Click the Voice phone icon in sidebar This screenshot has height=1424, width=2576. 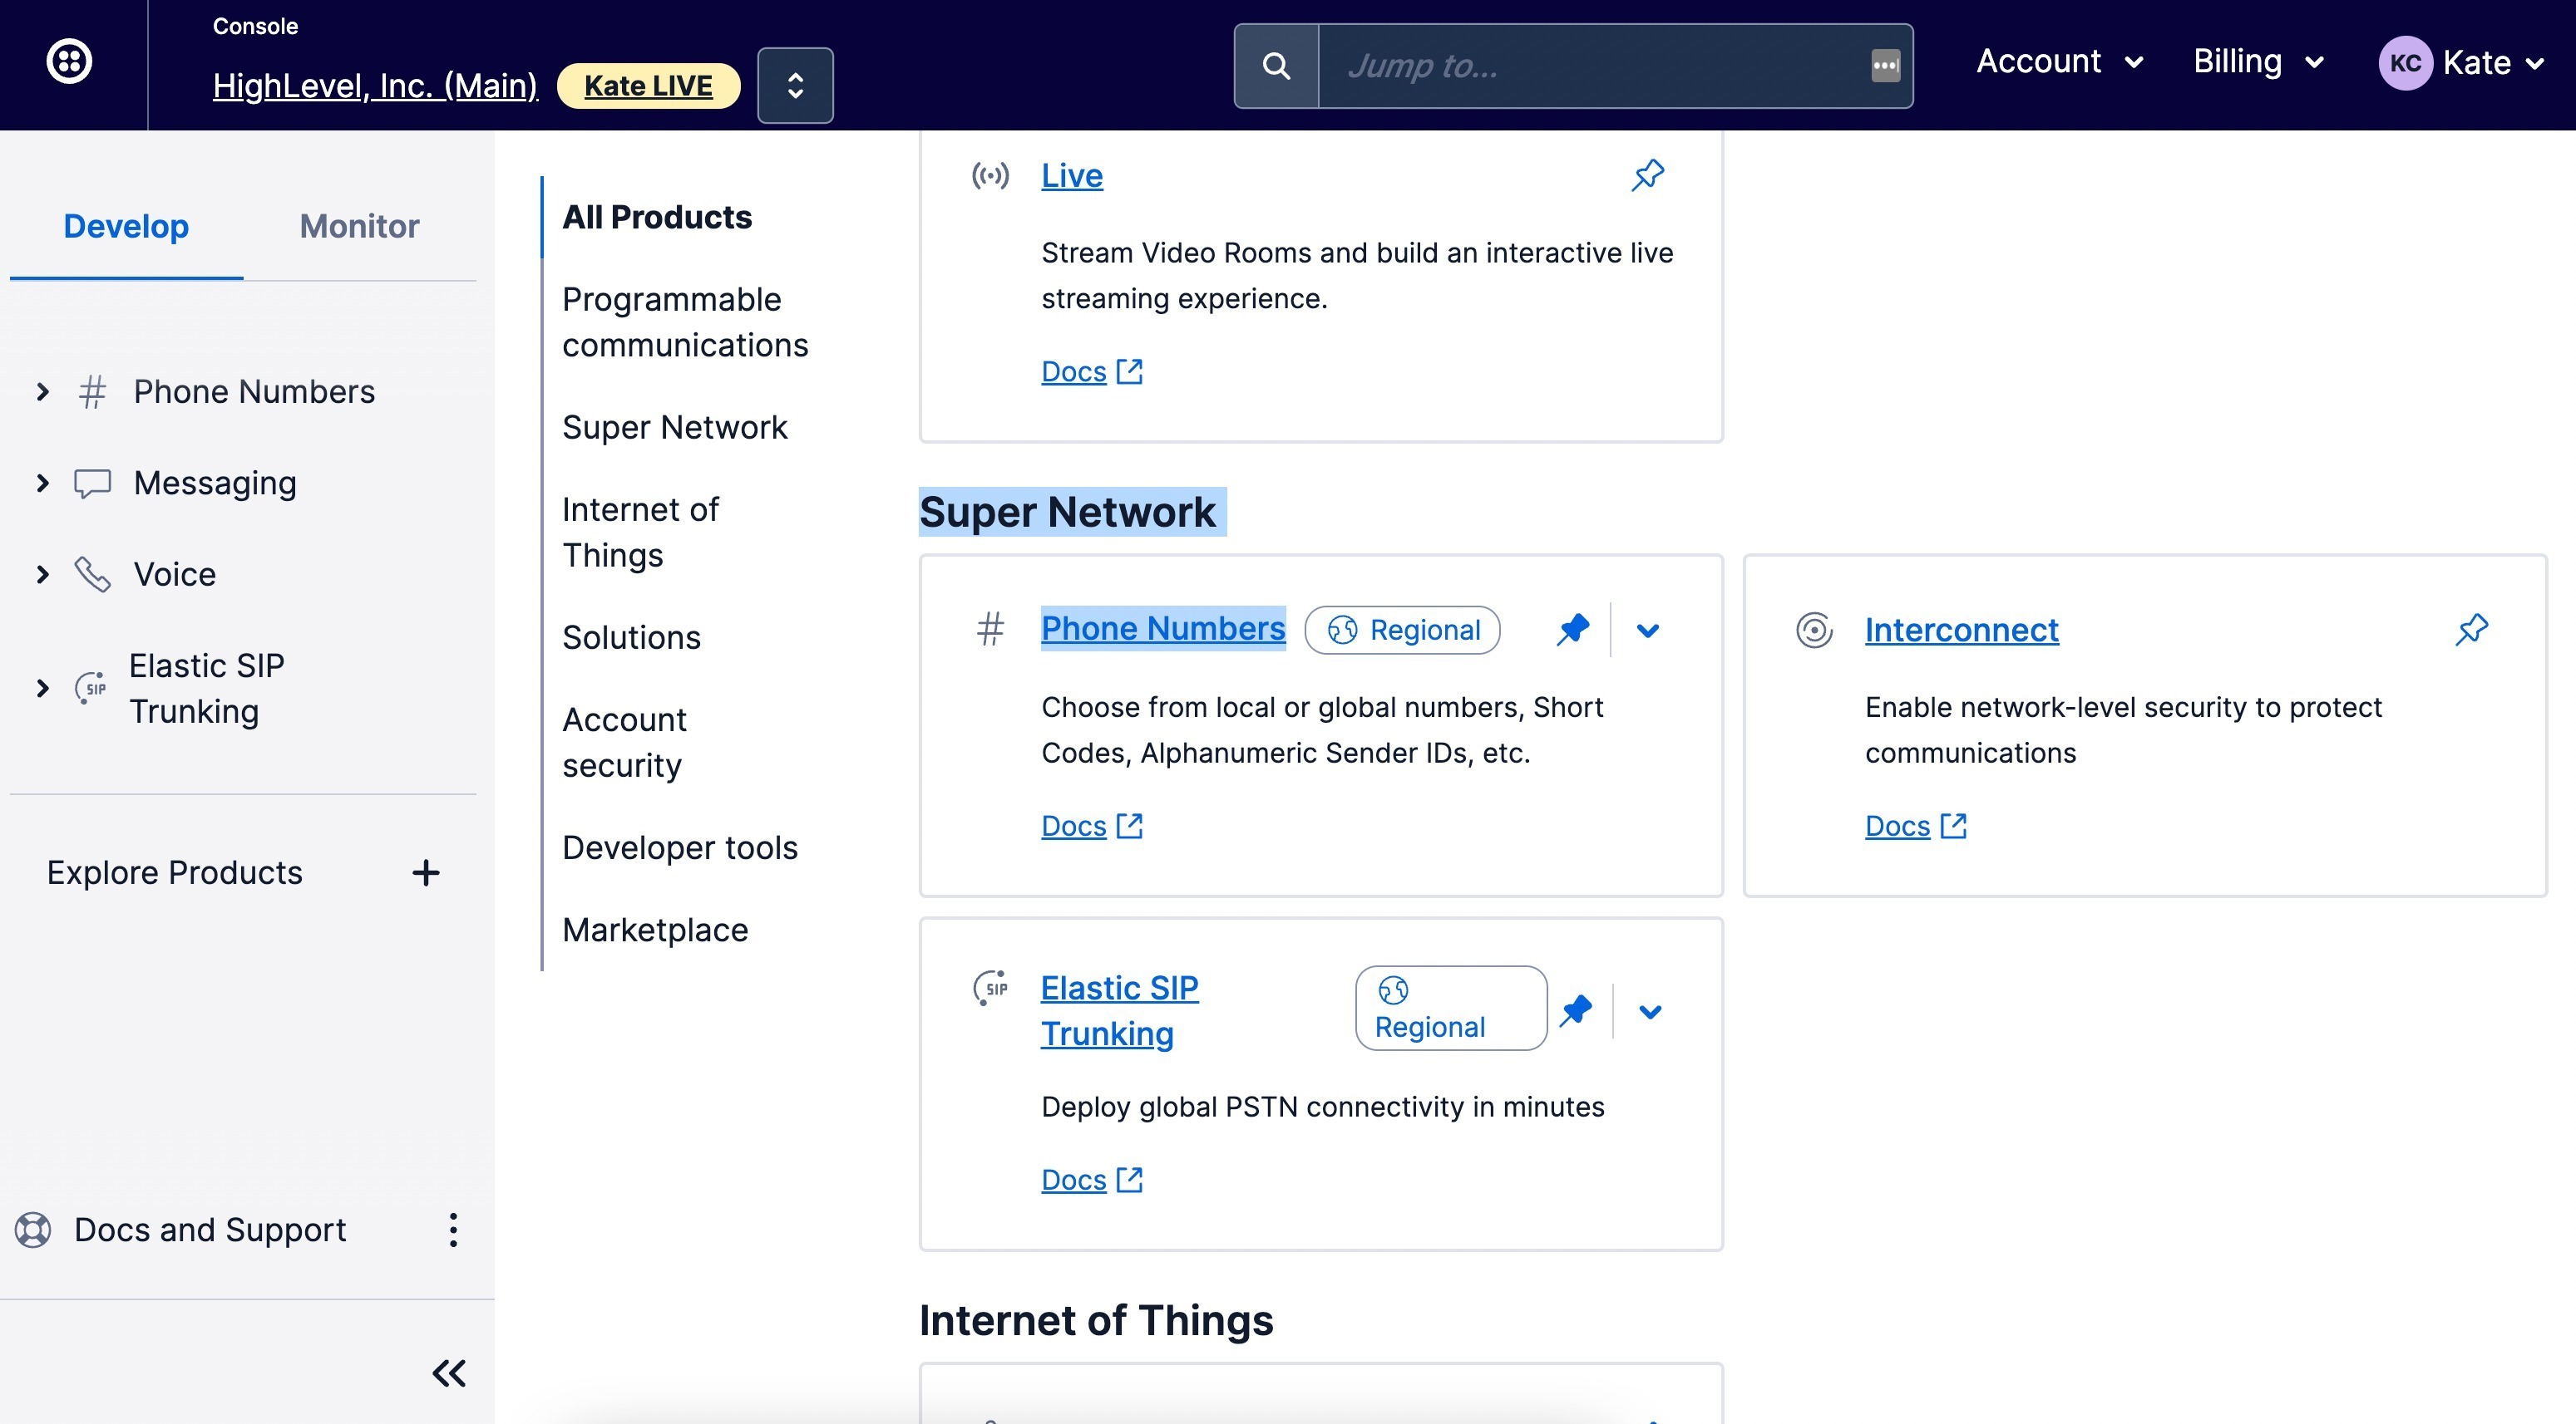pos(92,573)
